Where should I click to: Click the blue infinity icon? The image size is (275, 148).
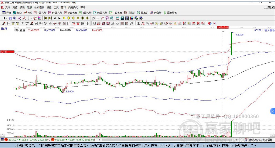pos(215,24)
